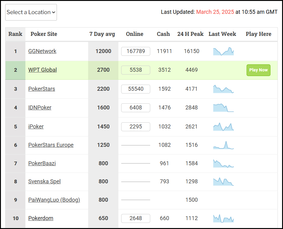The image size is (283, 229).
Task: Open the GGNetwork poker site link
Action: click(42, 51)
